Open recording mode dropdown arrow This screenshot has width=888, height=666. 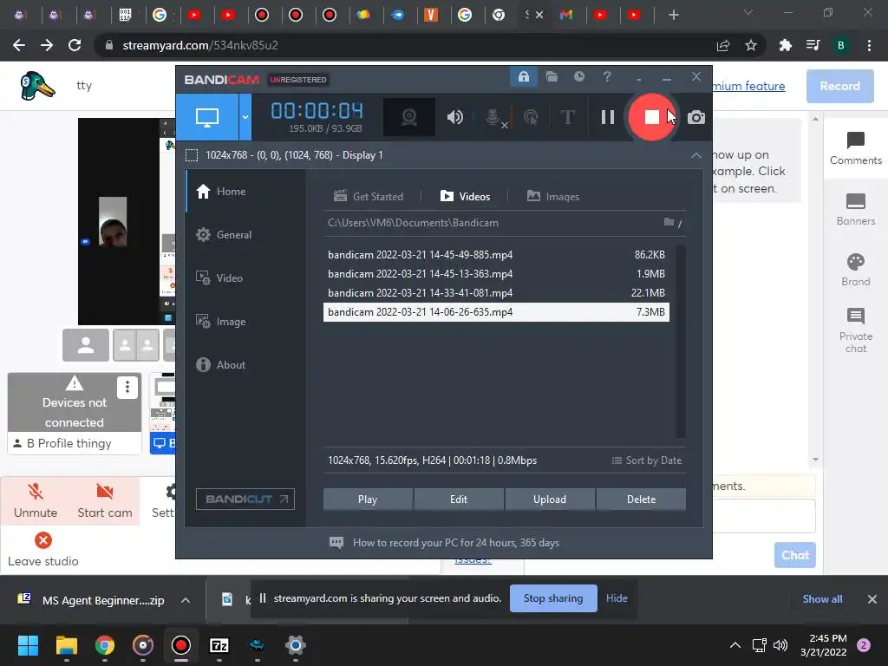245,117
